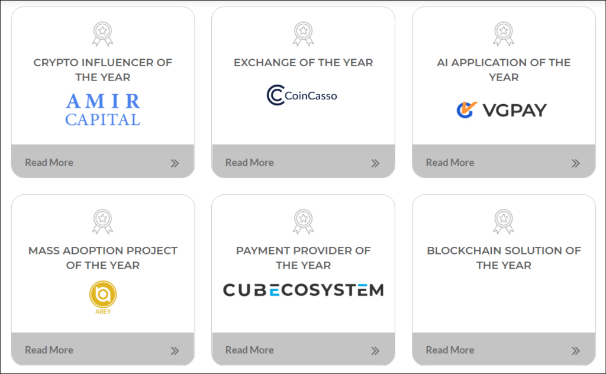Expand double chevron on Blockchain Solution card
The height and width of the screenshot is (374, 606).
576,351
